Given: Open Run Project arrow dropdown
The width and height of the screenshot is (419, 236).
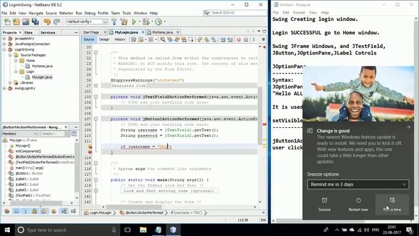Looking at the screenshot, I should pos(139,22).
